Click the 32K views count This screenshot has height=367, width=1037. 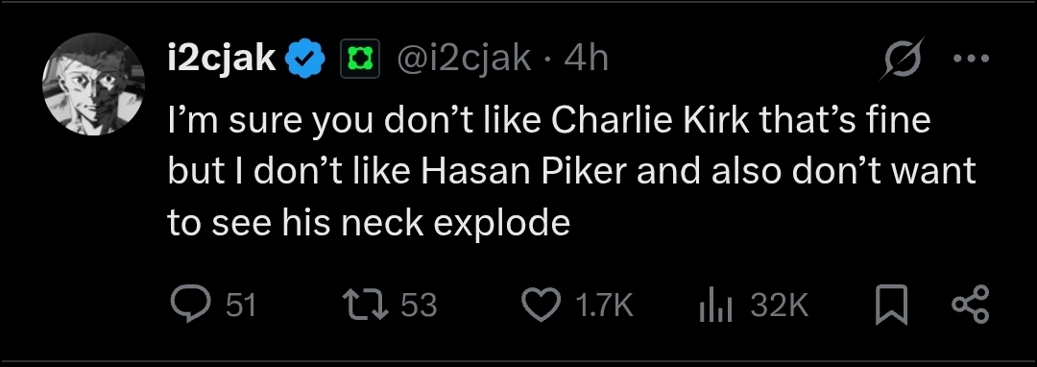[779, 306]
